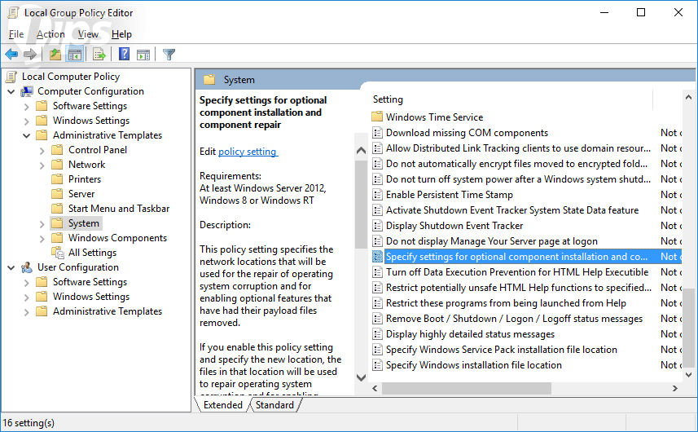Select Windows Settings under User Configuration
698x432 pixels.
(91, 297)
